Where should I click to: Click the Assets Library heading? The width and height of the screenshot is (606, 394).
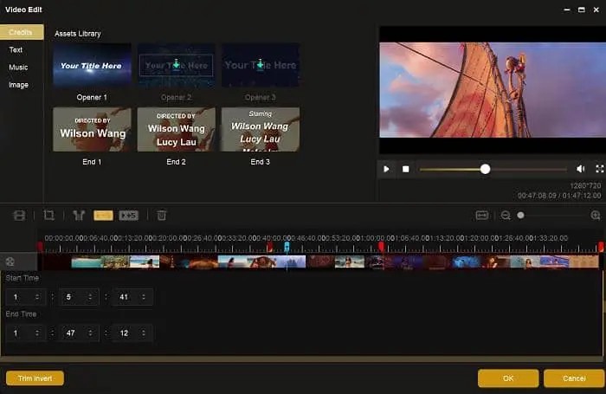[x=78, y=34]
